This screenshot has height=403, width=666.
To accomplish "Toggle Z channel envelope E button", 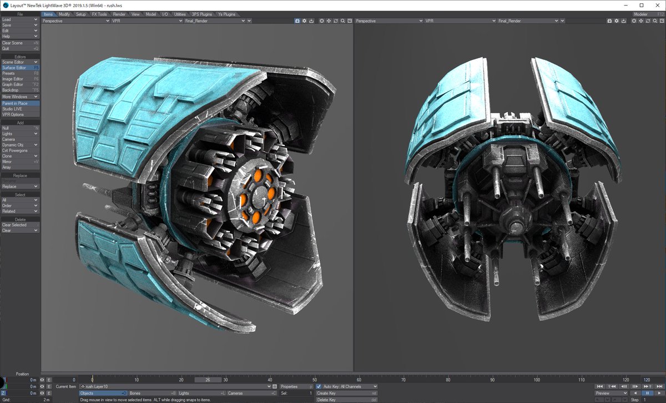I will pos(49,393).
